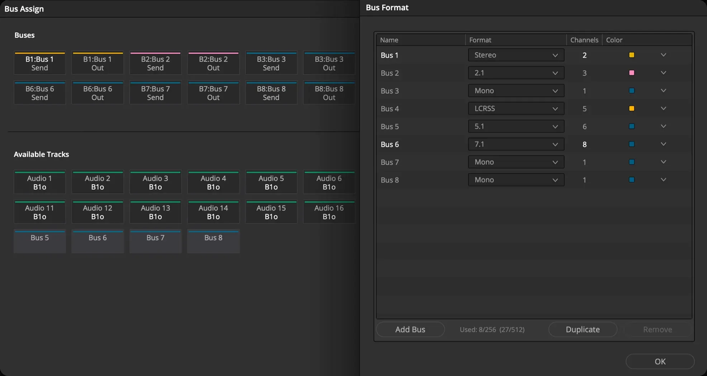Select the Bus 1 name in the table
Viewport: 707px width, 376px height.
click(x=389, y=55)
